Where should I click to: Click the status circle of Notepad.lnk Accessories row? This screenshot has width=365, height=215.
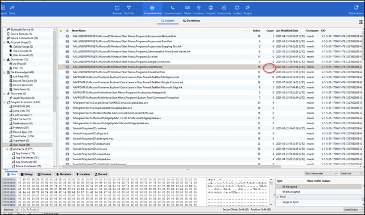(67, 36)
